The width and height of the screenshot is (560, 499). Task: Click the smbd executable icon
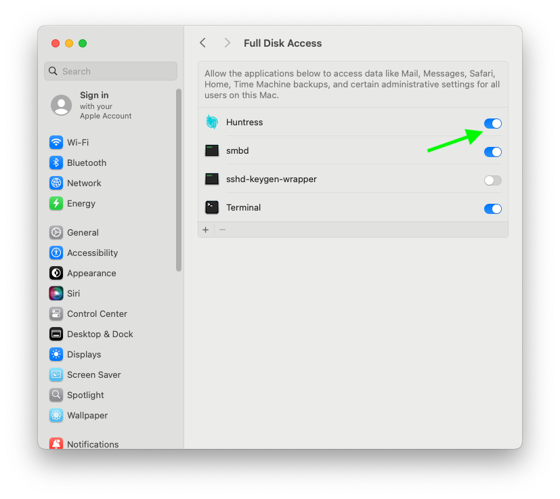[212, 151]
